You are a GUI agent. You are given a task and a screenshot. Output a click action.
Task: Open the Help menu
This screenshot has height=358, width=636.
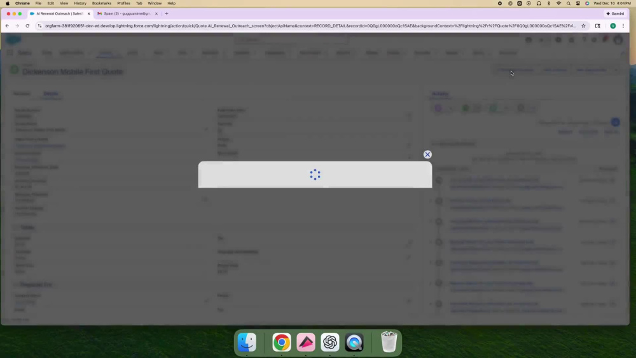tap(171, 3)
